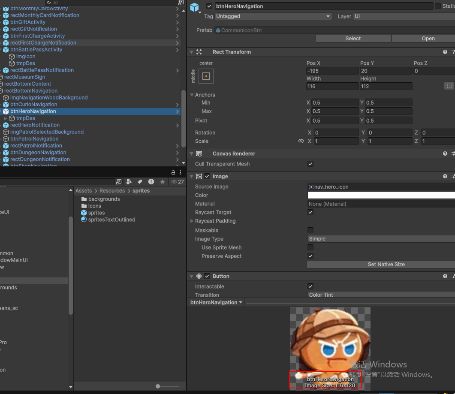Viewport: 455px width, 394px height.
Task: Expand the Raycast Padding foldout
Action: 192,221
